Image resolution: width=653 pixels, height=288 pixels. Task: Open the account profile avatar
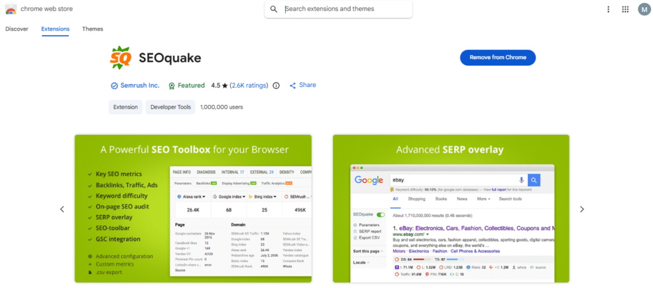(643, 10)
